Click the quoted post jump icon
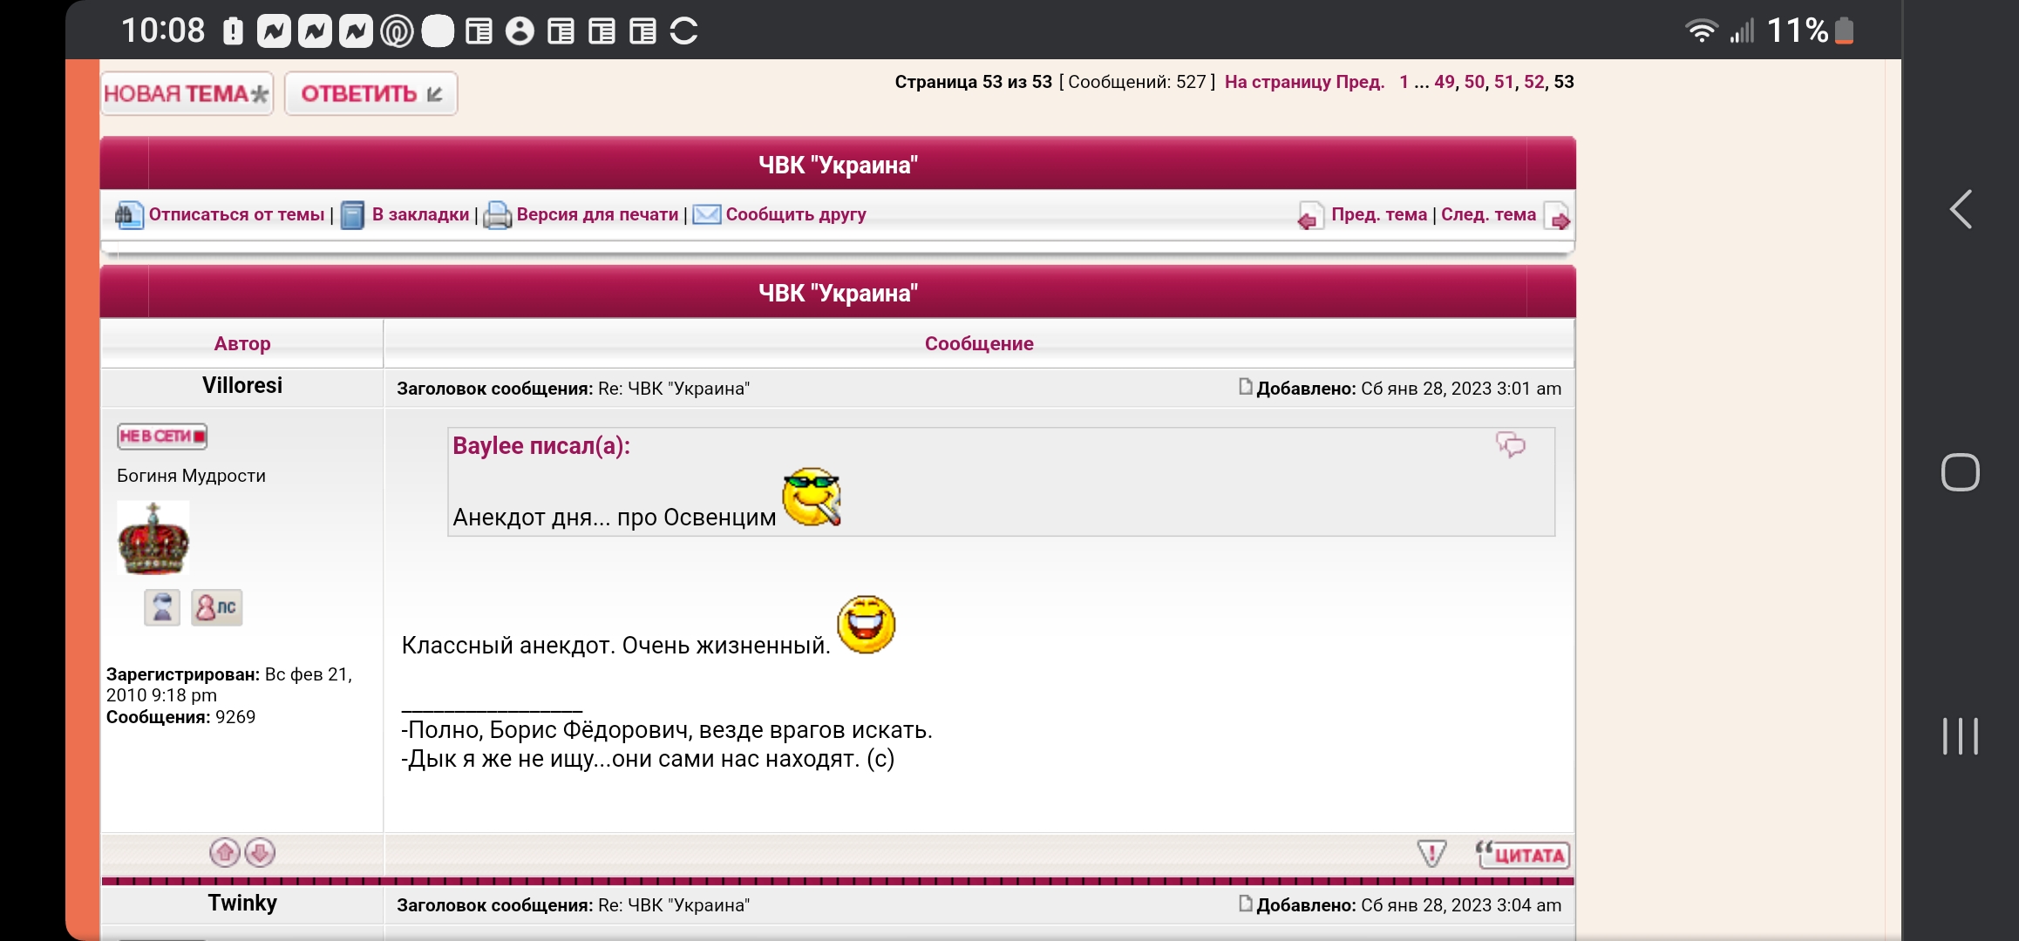Image resolution: width=2019 pixels, height=941 pixels. (1510, 444)
